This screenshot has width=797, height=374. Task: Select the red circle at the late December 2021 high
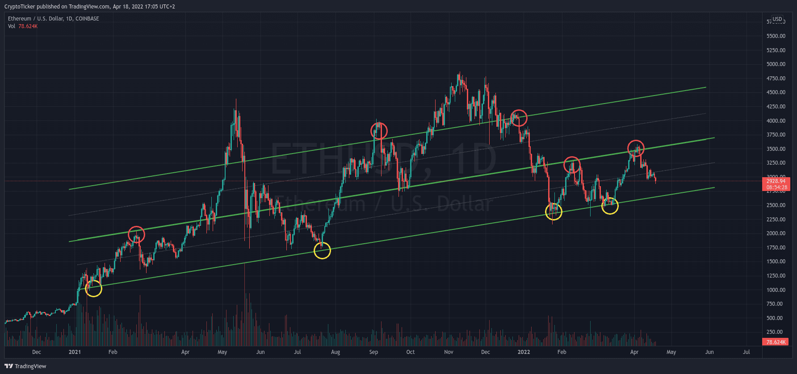pos(519,118)
